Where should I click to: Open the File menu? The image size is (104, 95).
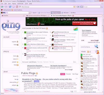pyautogui.click(x=2, y=4)
